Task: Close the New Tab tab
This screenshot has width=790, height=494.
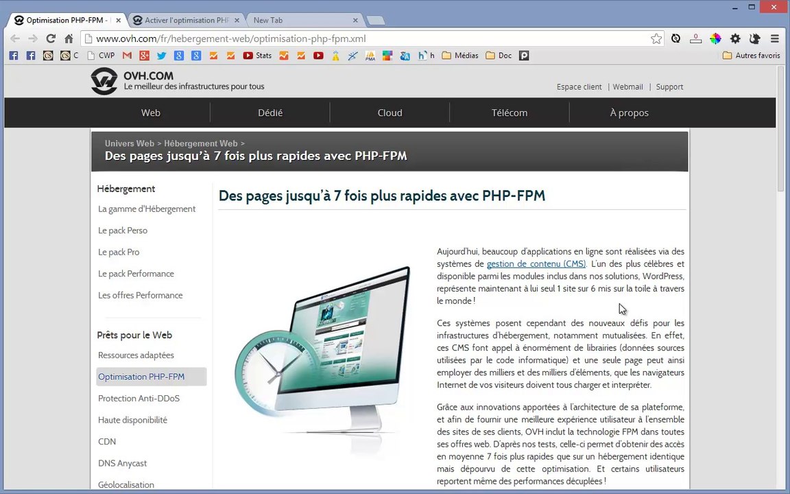Action: point(355,21)
